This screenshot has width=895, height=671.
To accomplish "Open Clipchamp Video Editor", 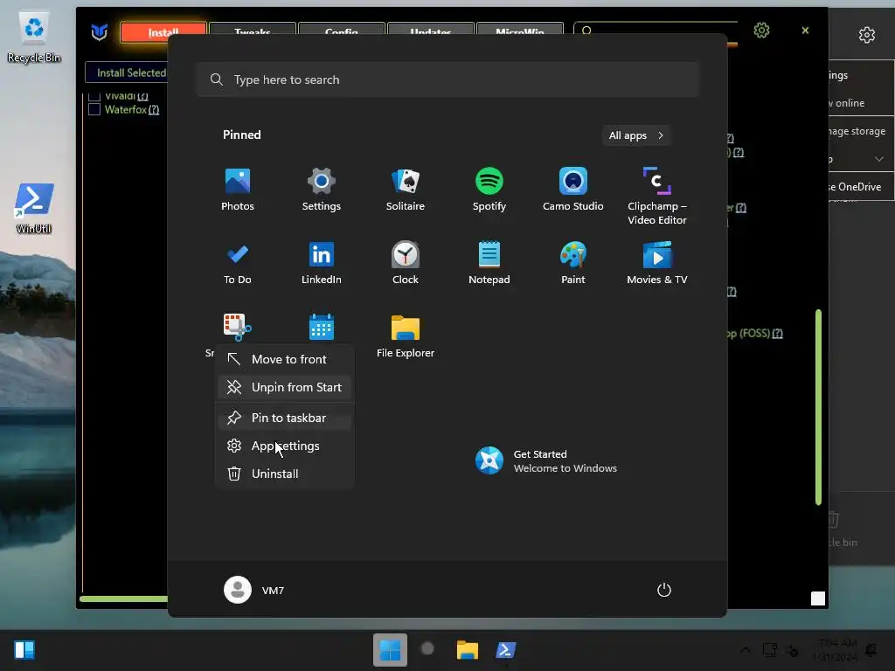I will coord(657,196).
